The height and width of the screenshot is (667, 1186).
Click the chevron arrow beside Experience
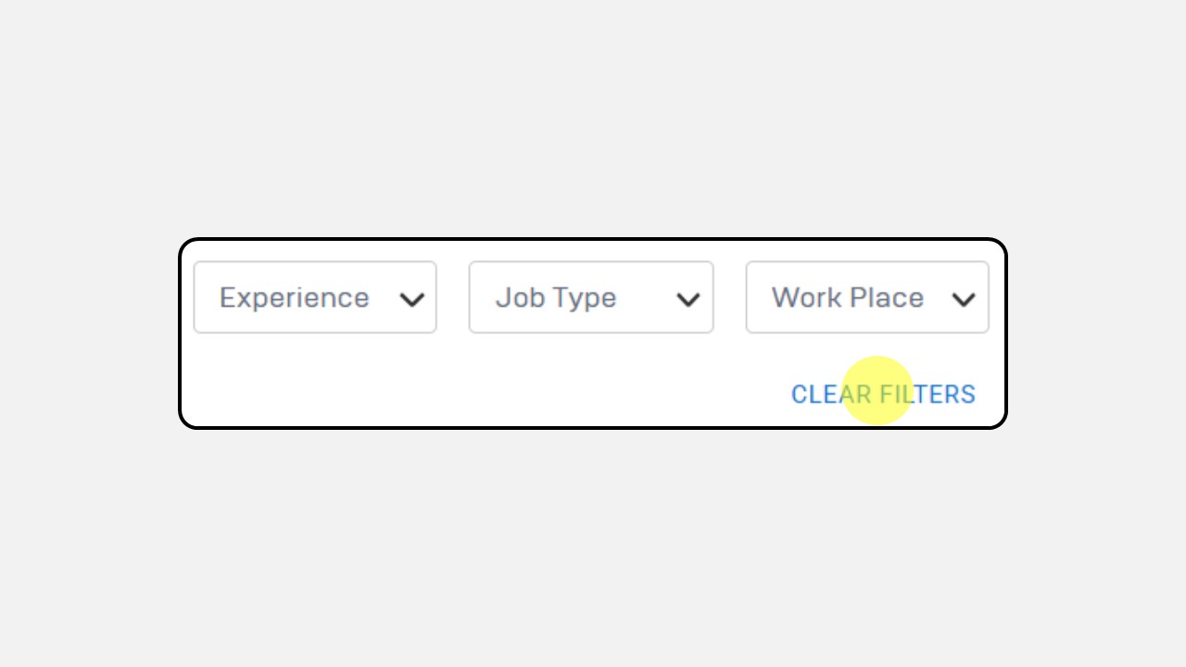[411, 300]
